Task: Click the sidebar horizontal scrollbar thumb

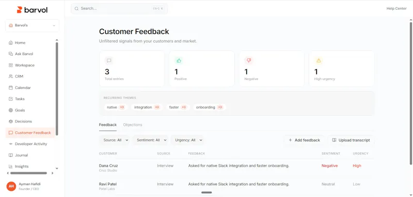Action: (x=28, y=173)
